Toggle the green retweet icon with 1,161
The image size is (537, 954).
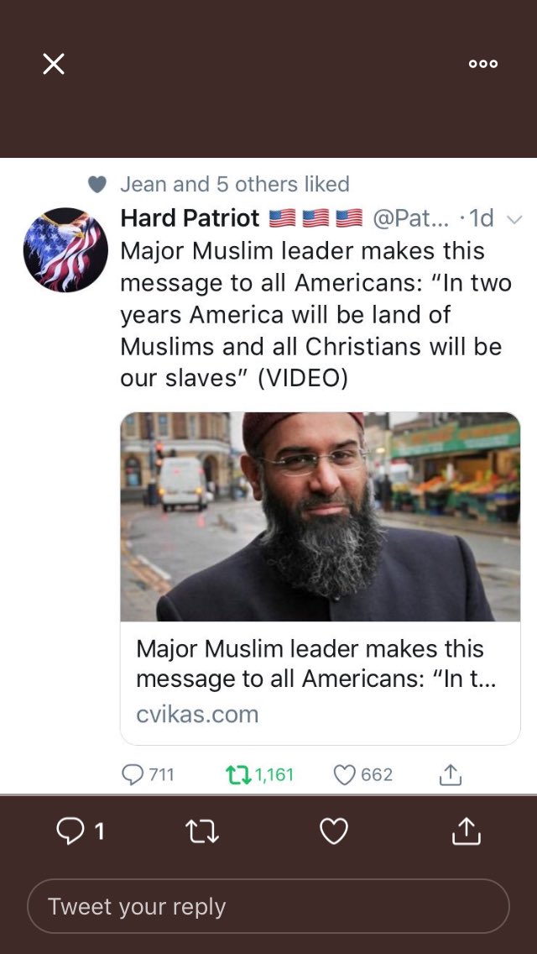pos(259,774)
